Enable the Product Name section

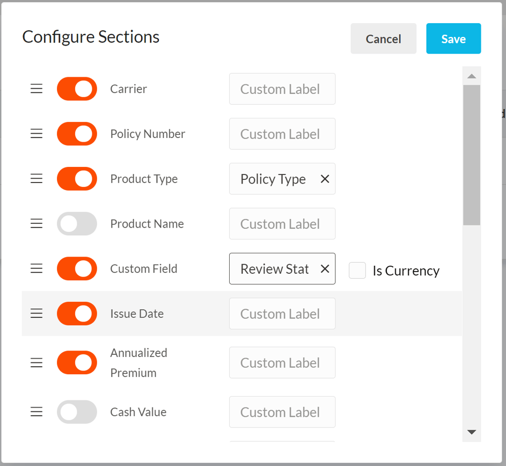coord(77,224)
